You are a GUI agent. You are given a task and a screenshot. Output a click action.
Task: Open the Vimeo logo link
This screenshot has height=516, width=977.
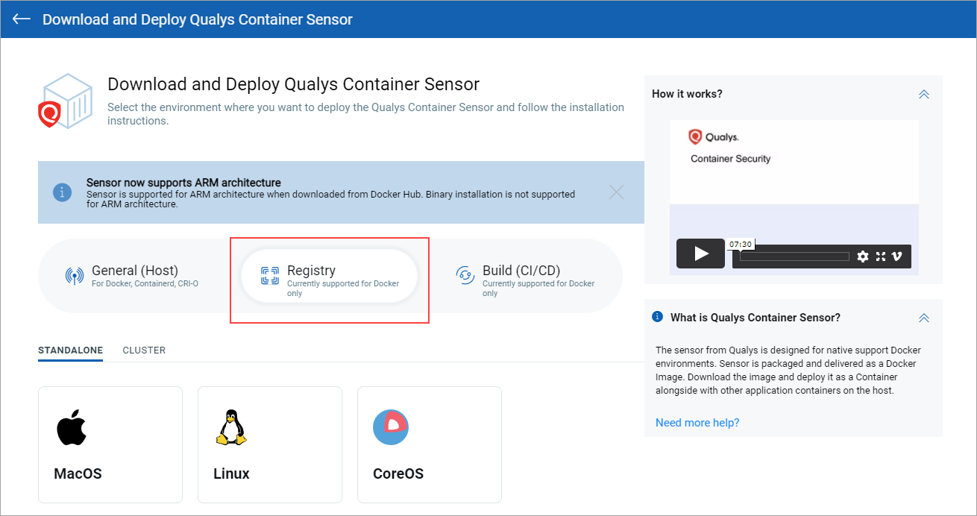click(897, 257)
